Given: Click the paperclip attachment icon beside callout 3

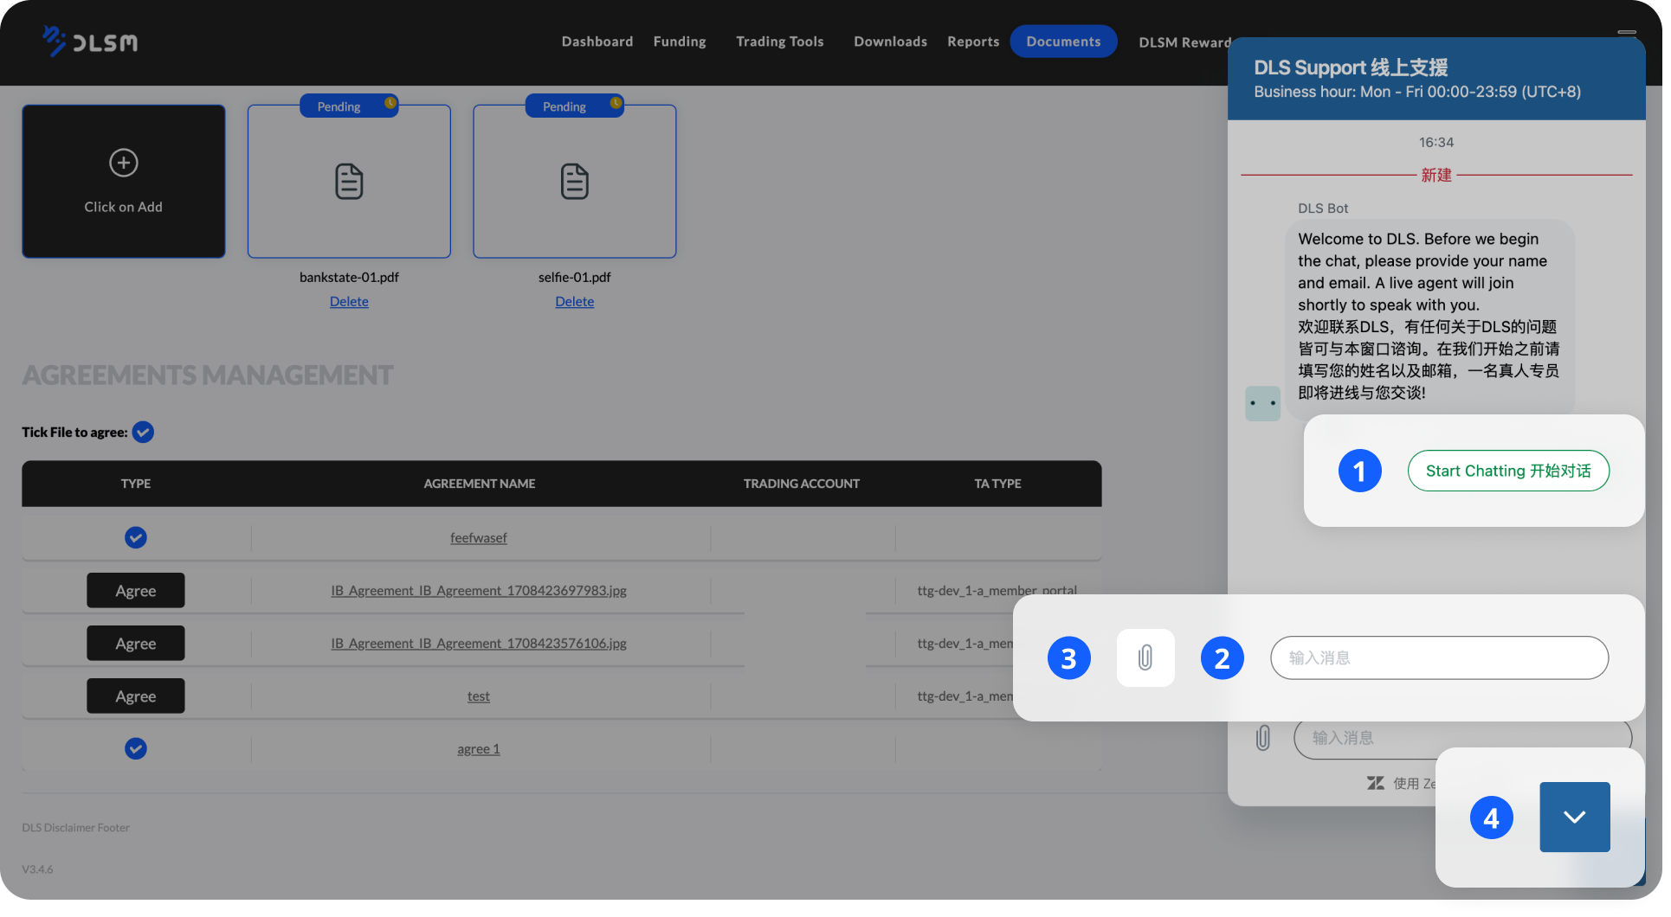Looking at the screenshot, I should 1145,657.
